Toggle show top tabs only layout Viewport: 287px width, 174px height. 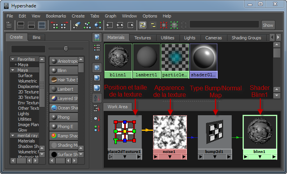coord(21,25)
